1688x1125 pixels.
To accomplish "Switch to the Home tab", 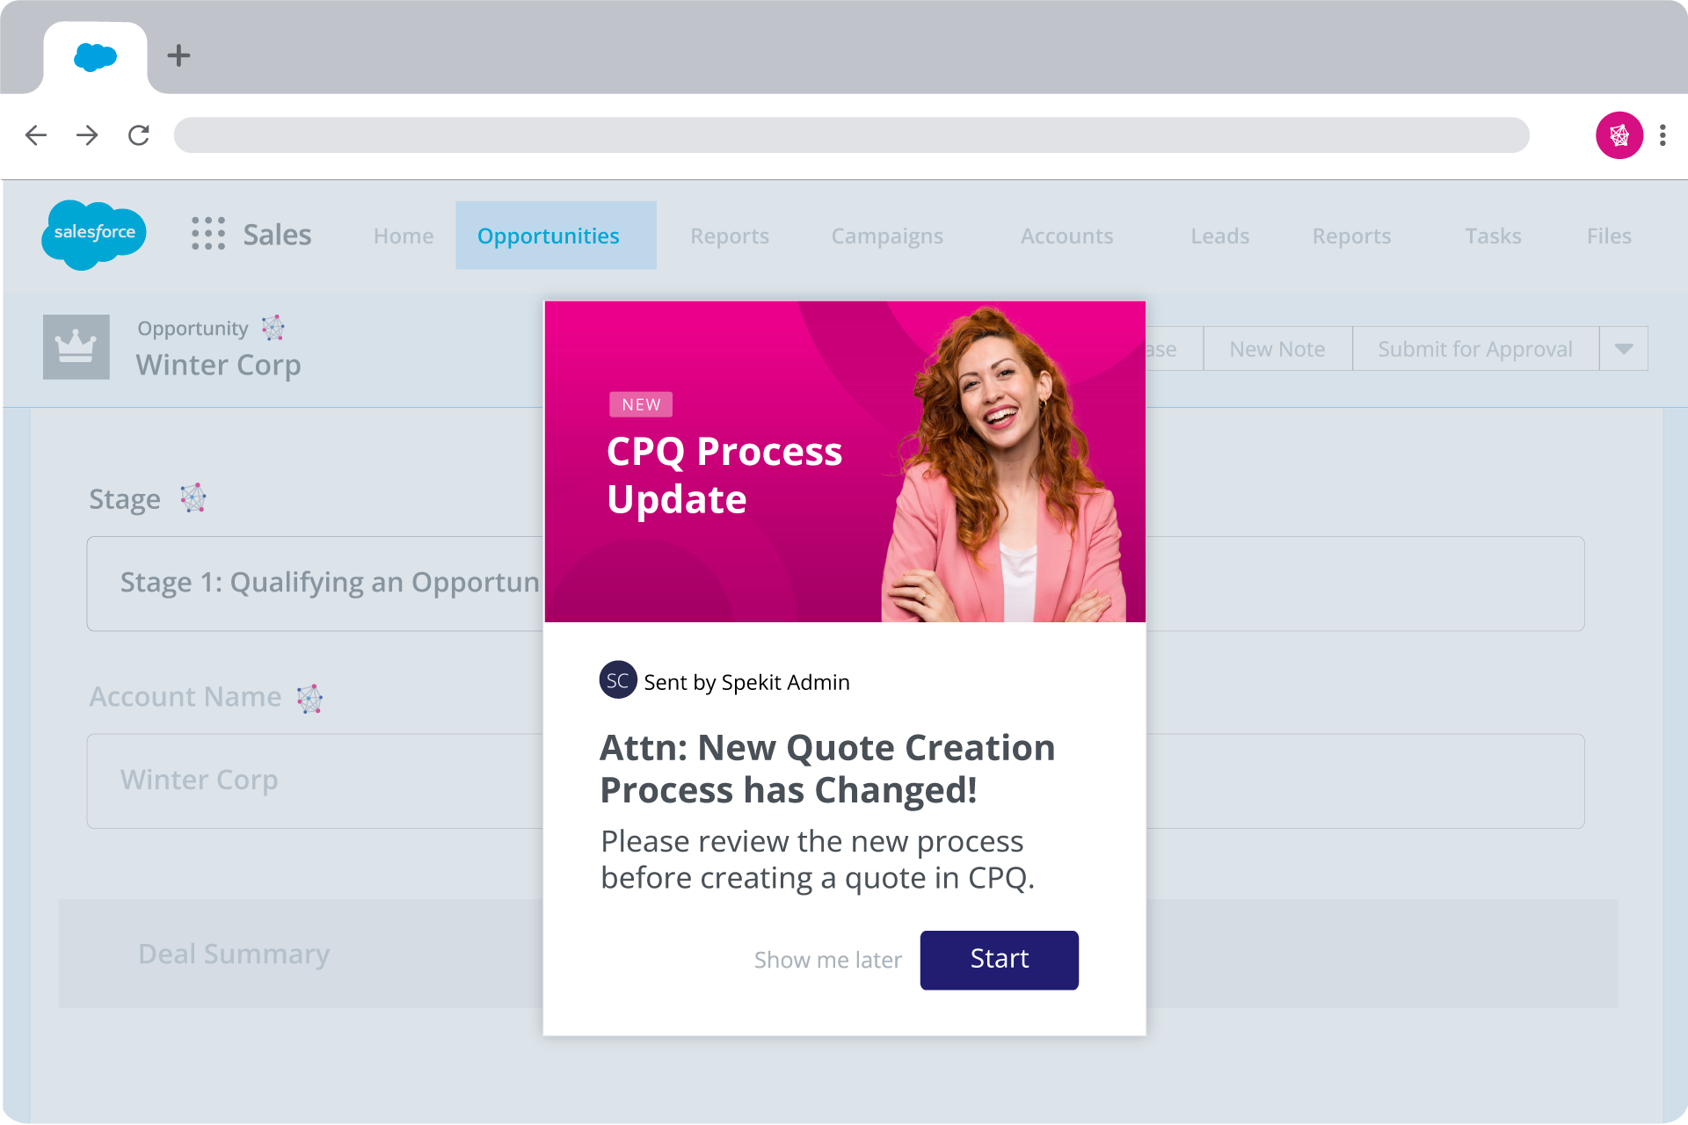I will click(403, 236).
